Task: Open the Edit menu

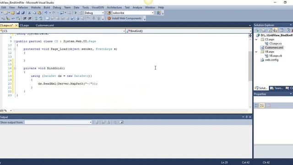Action: pos(4,7)
